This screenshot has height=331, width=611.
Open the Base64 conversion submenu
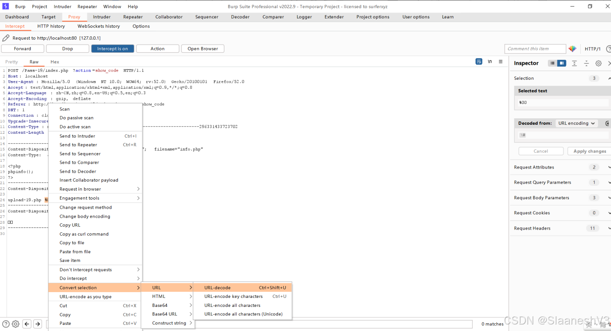pos(167,305)
